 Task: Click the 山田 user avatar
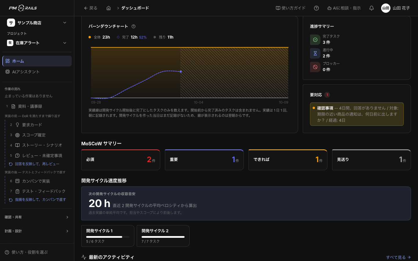[x=386, y=8]
